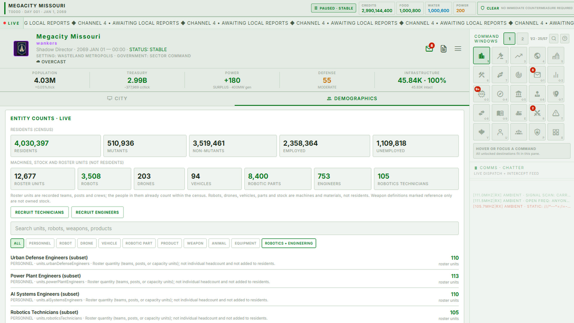Screen dimensions: 574x323
Task: Open the open book command window
Action: coord(500,113)
